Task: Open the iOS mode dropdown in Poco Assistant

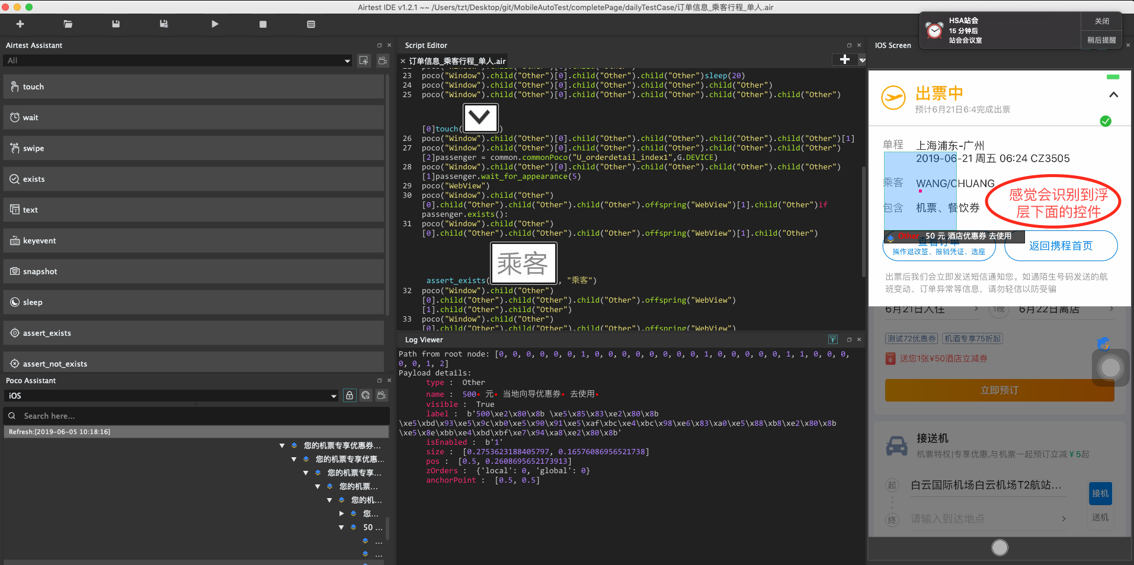Action: click(x=171, y=396)
